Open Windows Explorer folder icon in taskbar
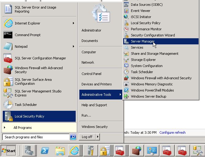The width and height of the screenshot is (205, 157). coord(60,151)
